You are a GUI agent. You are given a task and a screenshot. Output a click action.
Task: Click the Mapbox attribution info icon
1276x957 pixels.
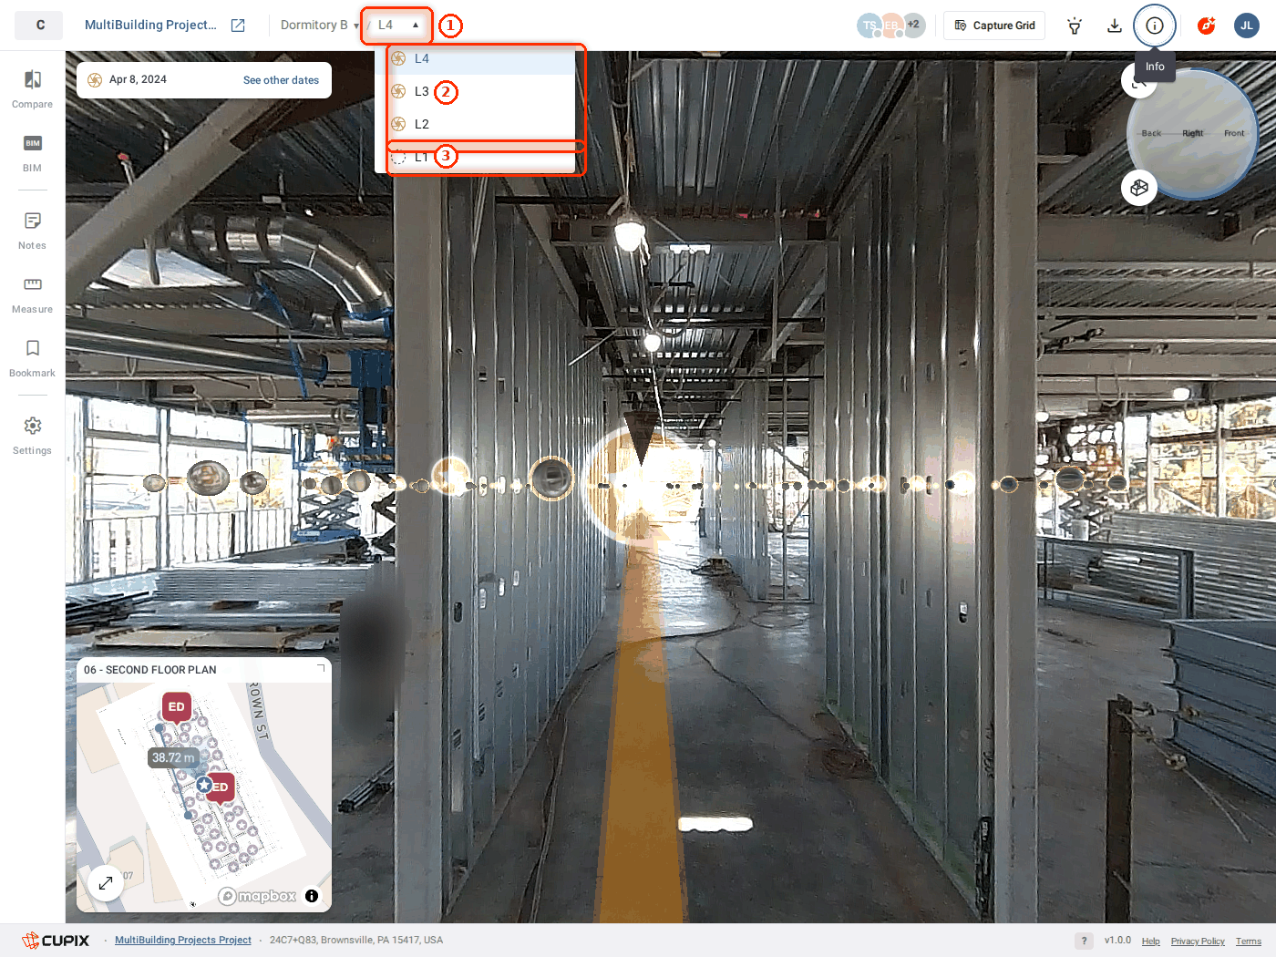point(312,896)
